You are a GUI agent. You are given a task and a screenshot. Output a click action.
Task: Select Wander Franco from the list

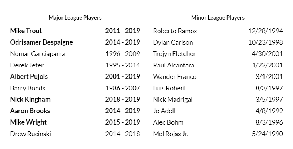coord(175,77)
